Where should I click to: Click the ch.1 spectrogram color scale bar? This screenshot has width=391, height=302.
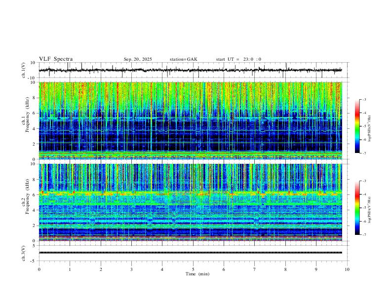pyautogui.click(x=357, y=126)
